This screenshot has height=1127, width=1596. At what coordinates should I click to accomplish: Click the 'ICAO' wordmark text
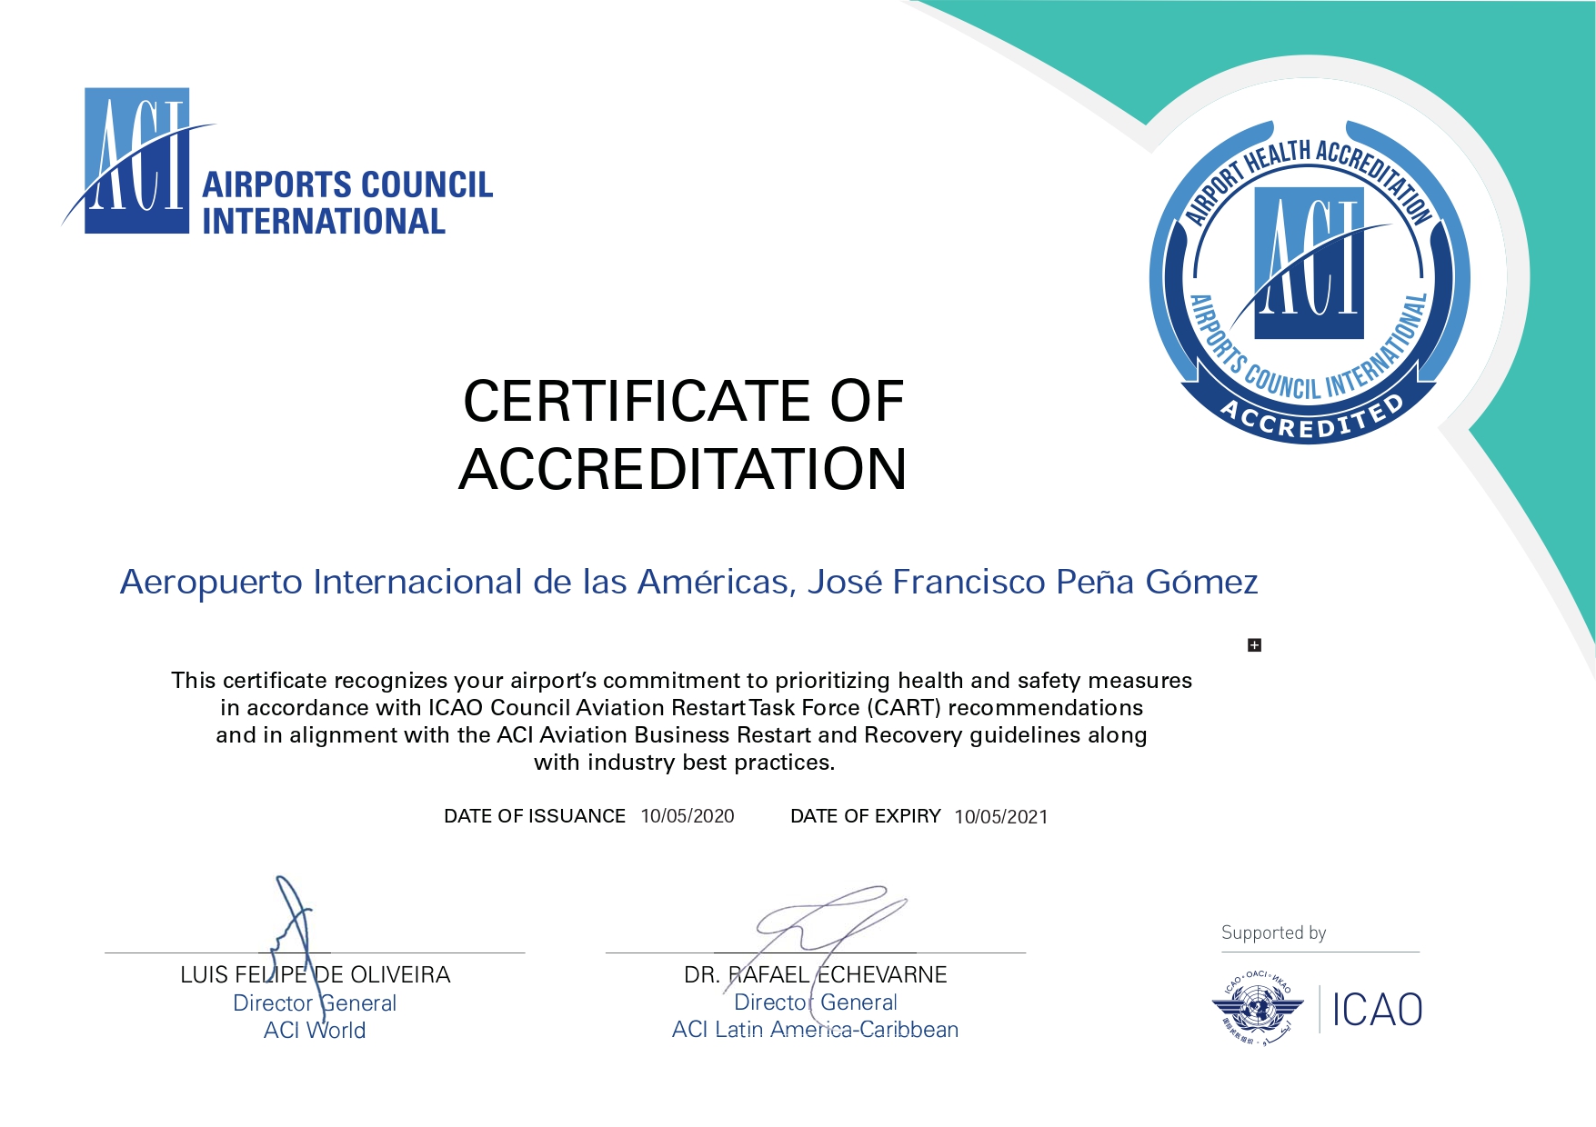pos(1377,1010)
